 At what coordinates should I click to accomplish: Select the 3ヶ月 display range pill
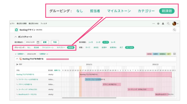click(x=106, y=42)
